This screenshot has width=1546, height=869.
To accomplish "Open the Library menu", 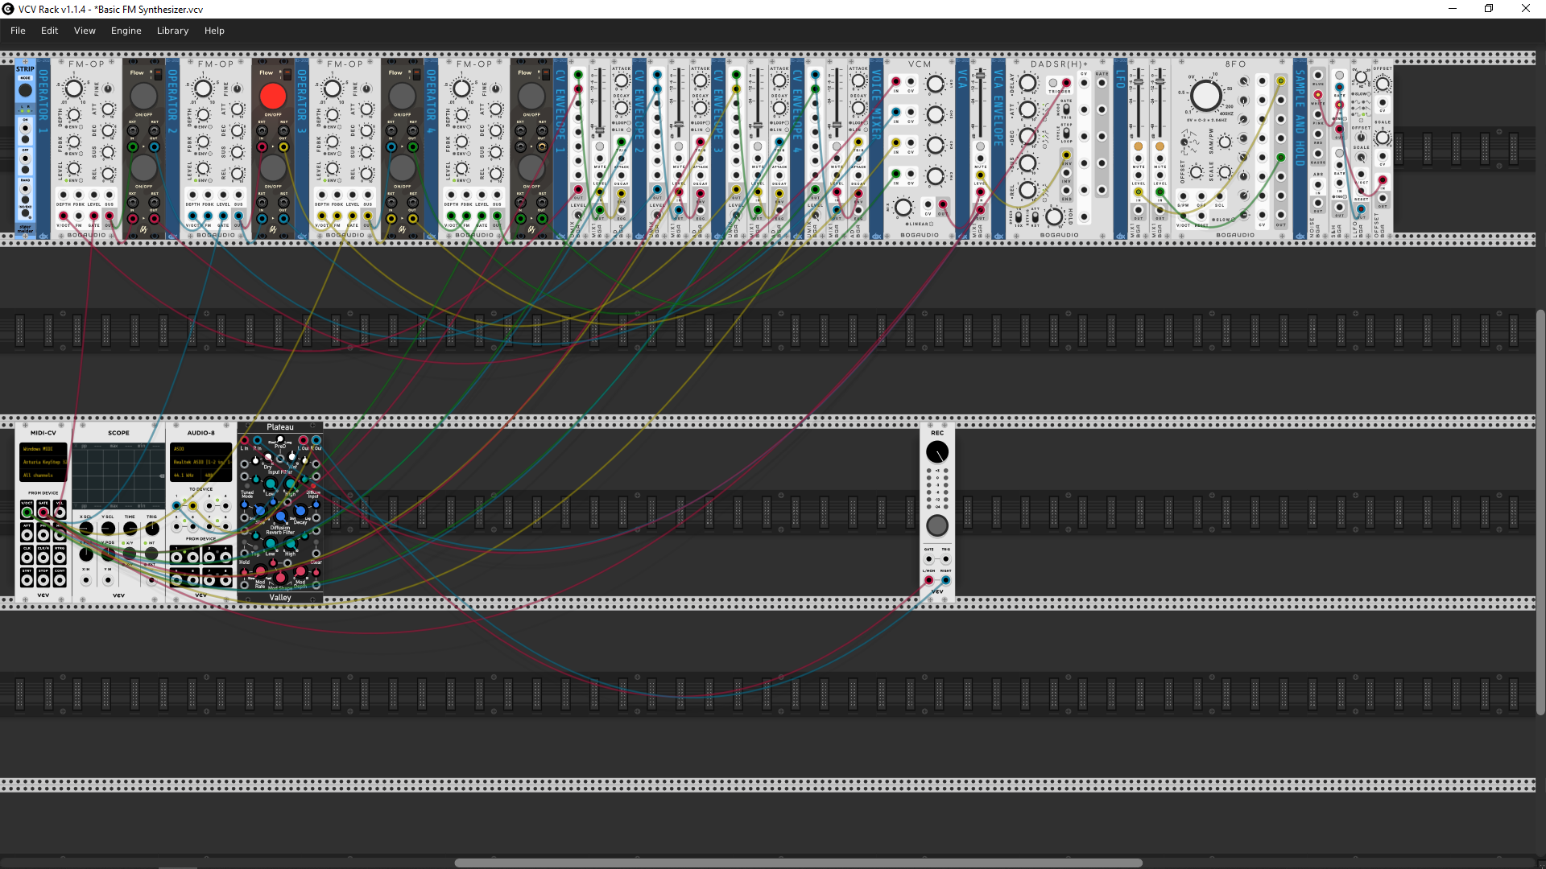I will [x=172, y=31].
